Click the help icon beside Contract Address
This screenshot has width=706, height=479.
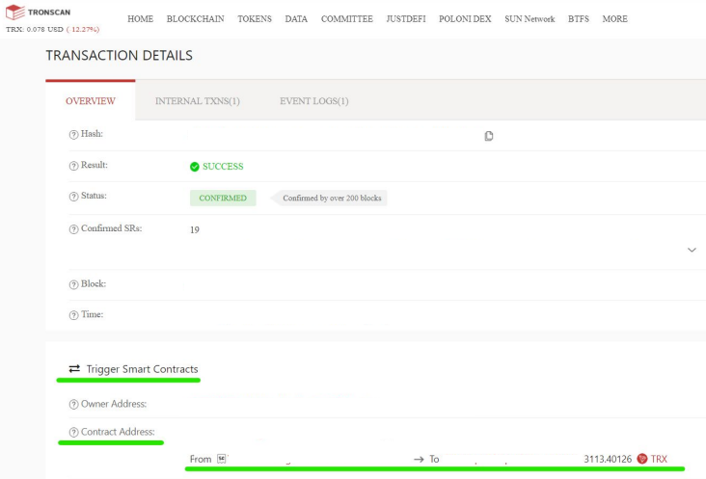(73, 432)
